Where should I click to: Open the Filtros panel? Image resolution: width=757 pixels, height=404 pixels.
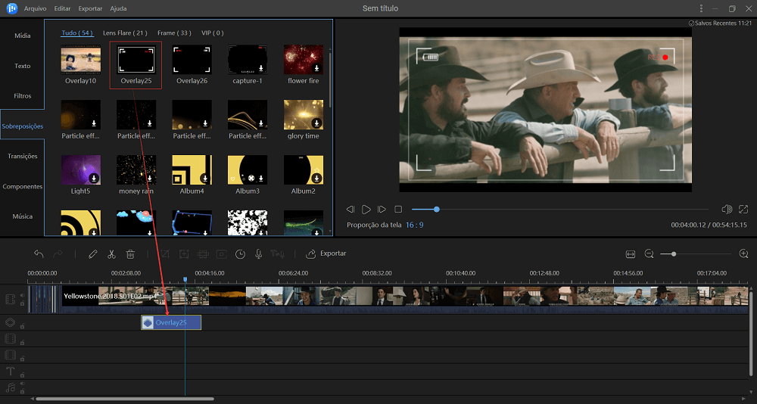pos(22,96)
